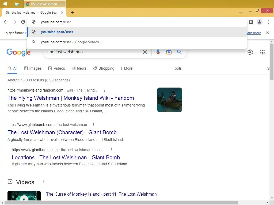Open tab search chevron in title bar
The image size is (274, 205).
click(241, 13)
